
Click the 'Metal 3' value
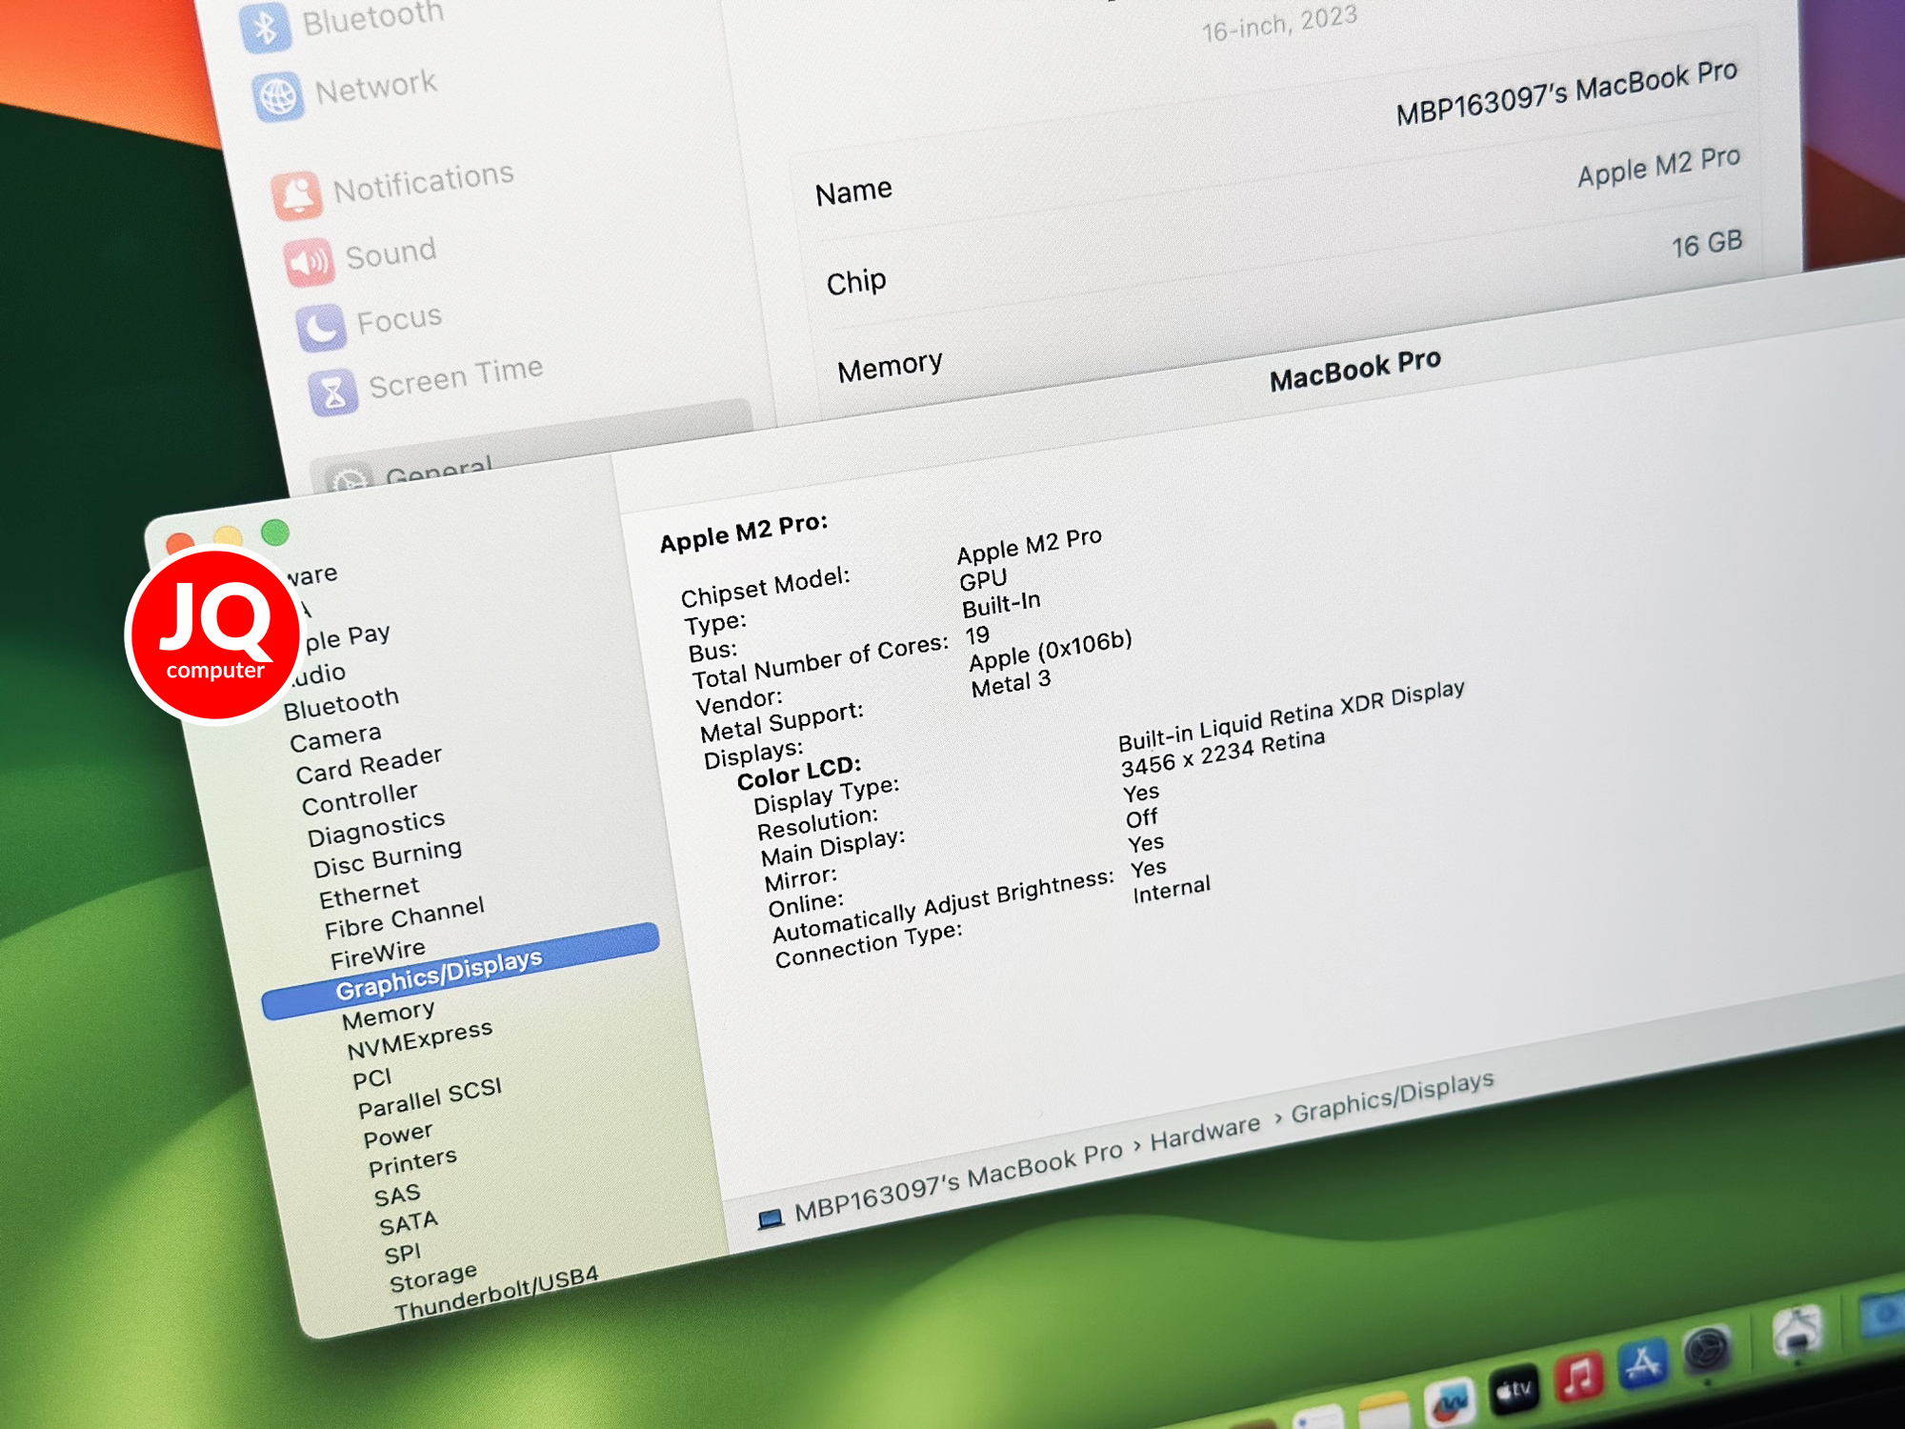(1011, 682)
